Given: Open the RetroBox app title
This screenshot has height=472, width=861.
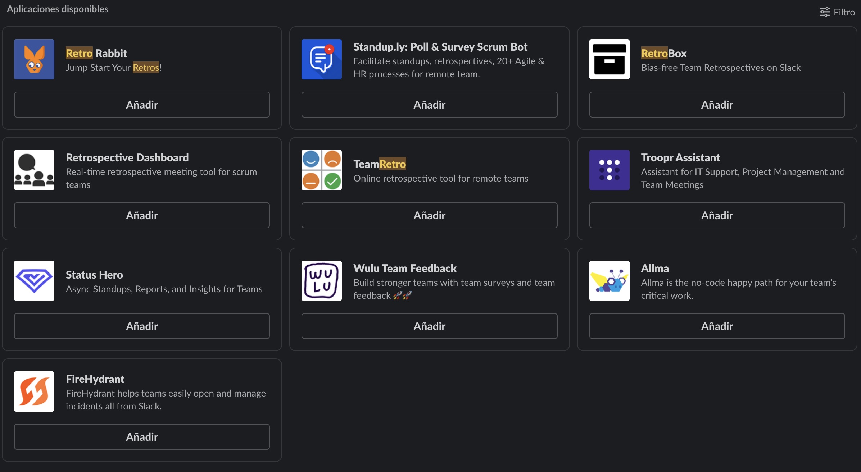Looking at the screenshot, I should coord(664,53).
